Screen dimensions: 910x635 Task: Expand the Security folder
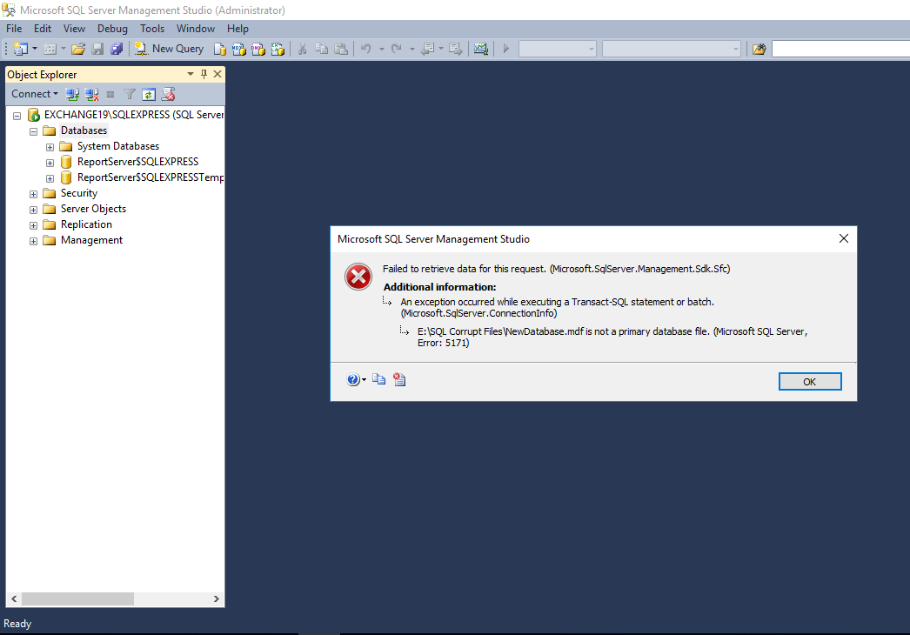(33, 194)
